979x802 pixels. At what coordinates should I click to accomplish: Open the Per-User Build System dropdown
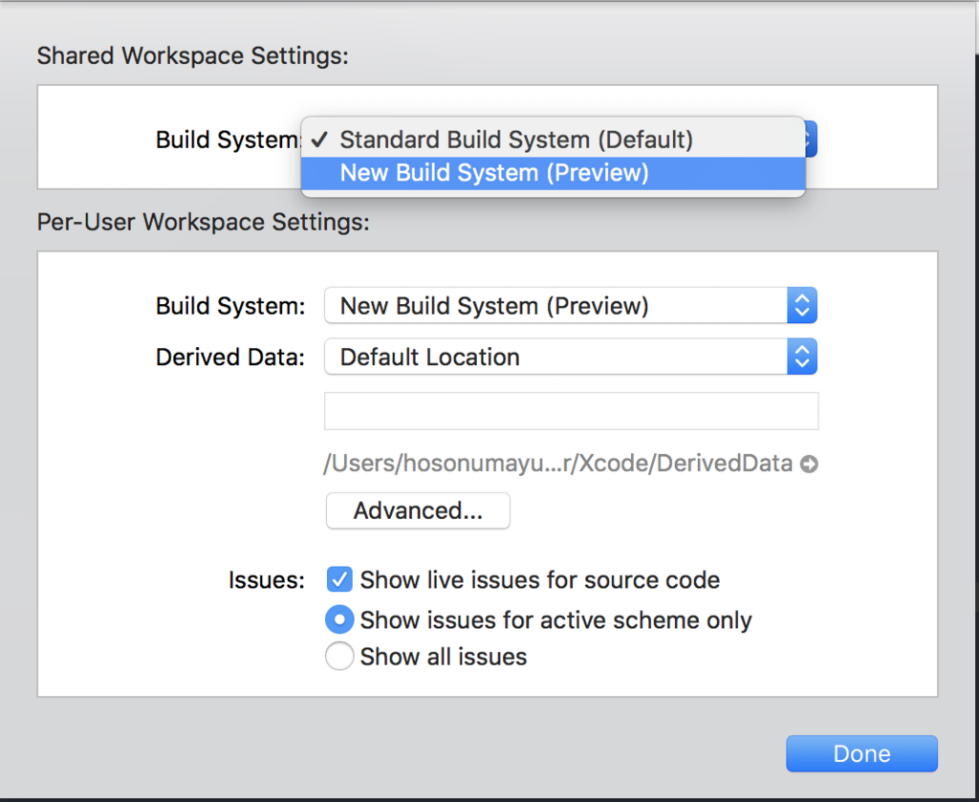[570, 306]
